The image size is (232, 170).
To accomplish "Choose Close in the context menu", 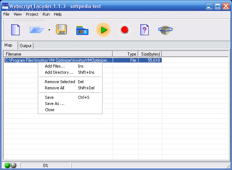I will point(70,110).
